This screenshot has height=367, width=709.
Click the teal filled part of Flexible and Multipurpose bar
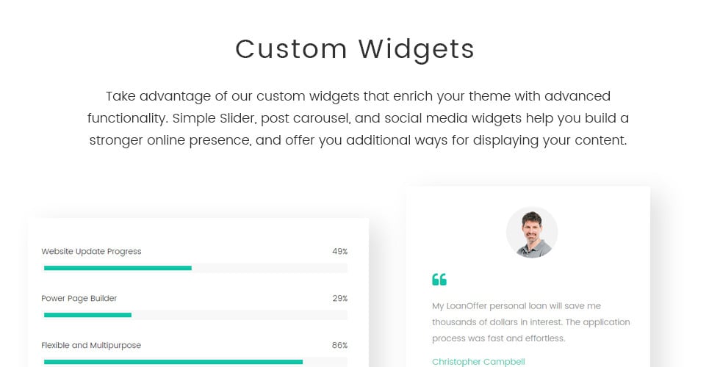[173, 362]
